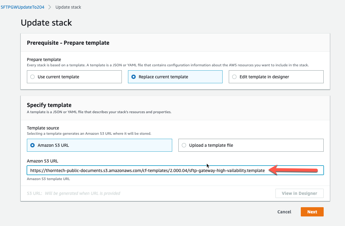345x226 pixels.
Task: Proceed with the orange Next button
Action: pos(312,212)
